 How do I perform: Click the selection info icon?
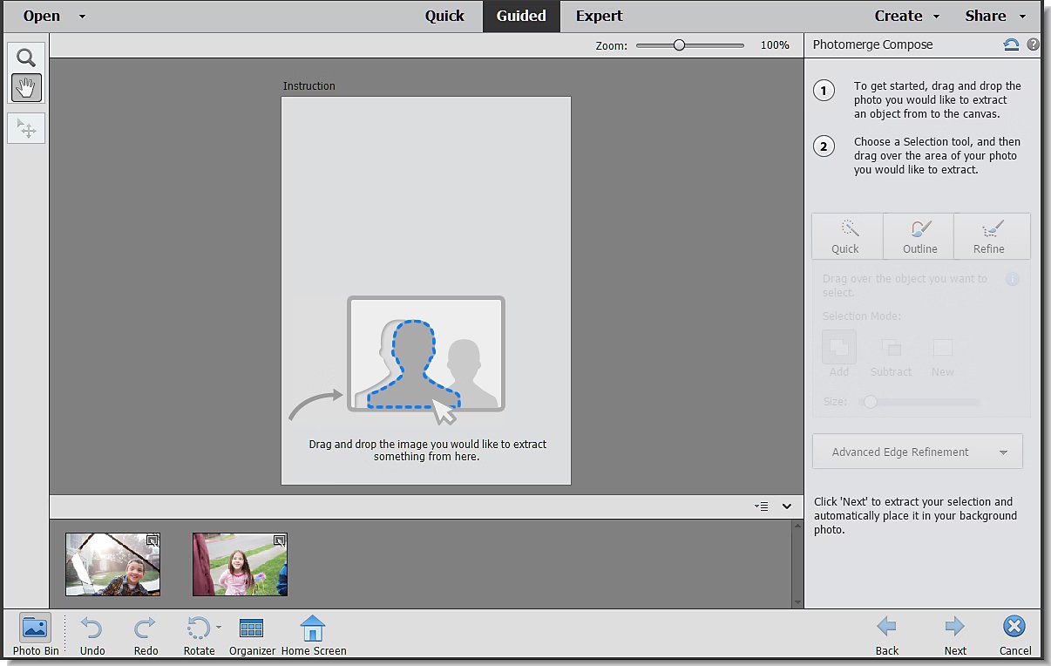[x=1012, y=280]
